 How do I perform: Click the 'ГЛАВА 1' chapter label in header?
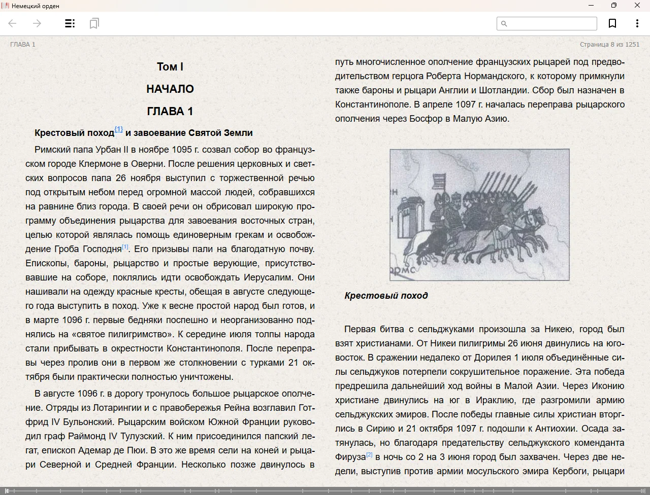coord(23,45)
